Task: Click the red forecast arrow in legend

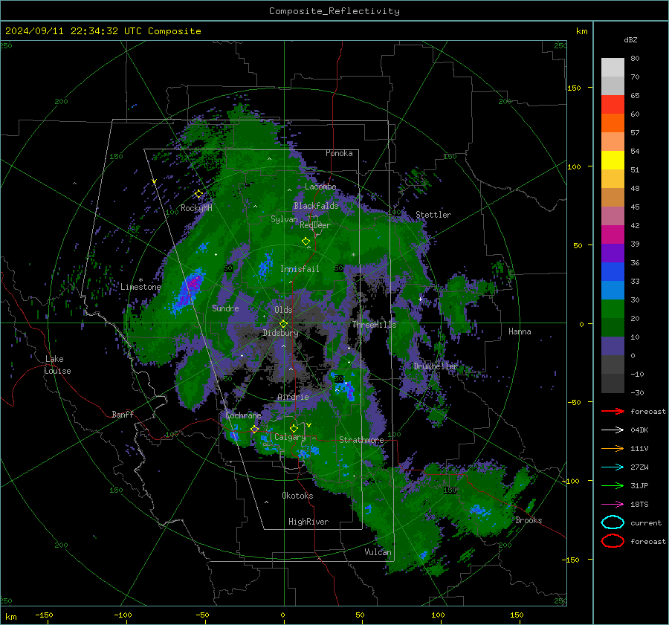Action: [x=613, y=411]
